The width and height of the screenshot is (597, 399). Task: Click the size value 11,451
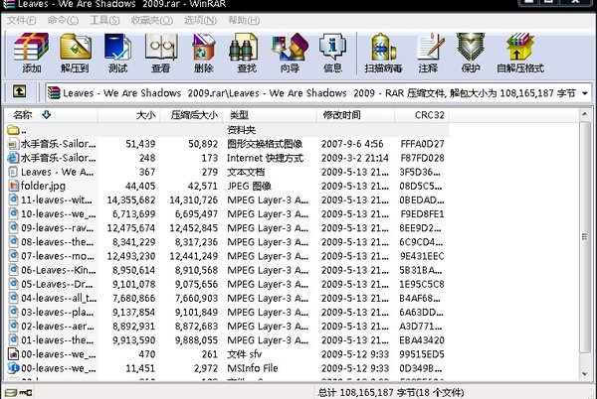coord(140,368)
